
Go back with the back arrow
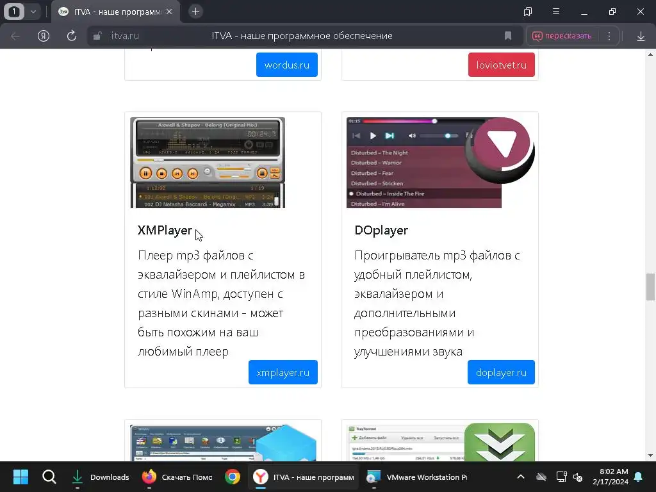15,36
